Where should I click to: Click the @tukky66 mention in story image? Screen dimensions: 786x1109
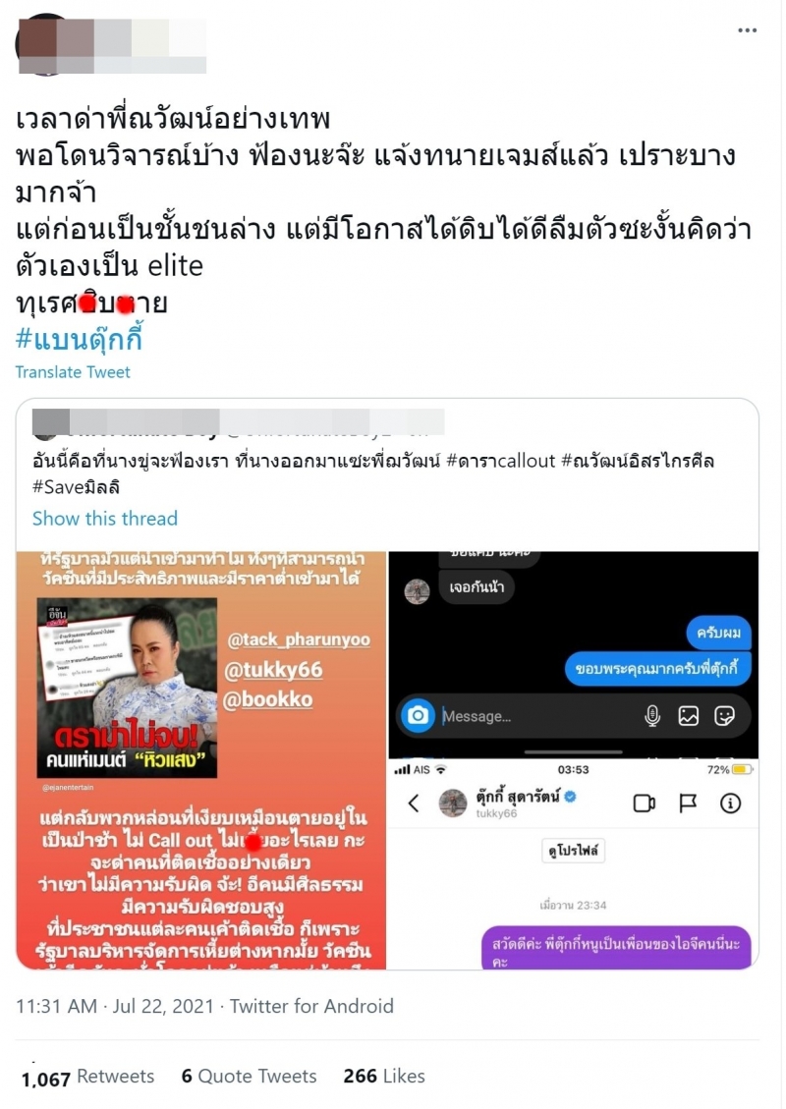(273, 670)
